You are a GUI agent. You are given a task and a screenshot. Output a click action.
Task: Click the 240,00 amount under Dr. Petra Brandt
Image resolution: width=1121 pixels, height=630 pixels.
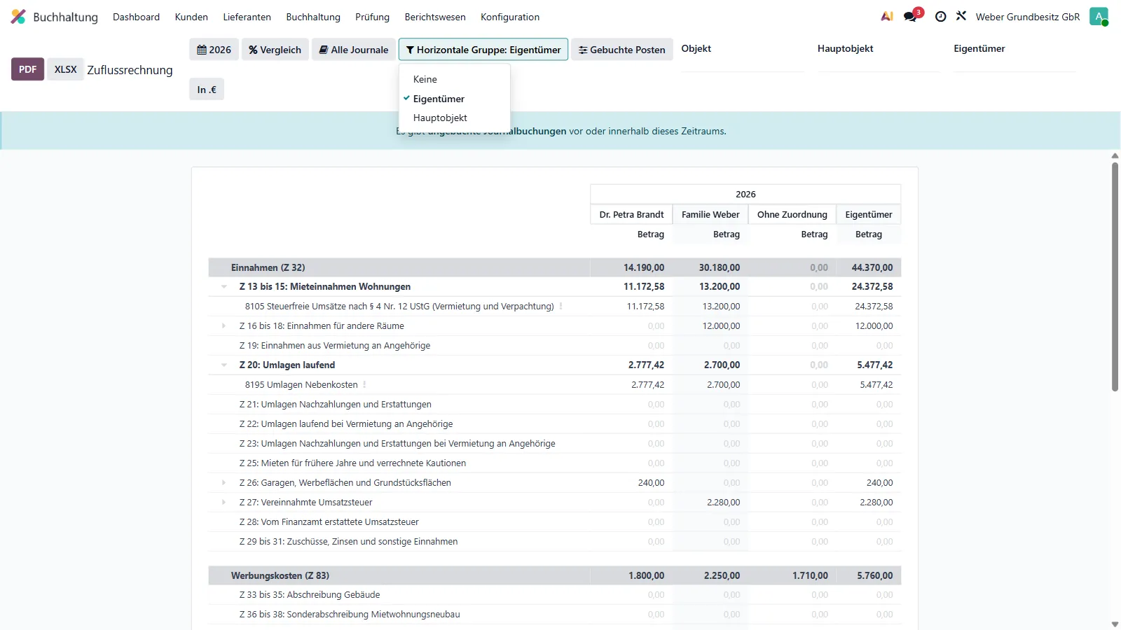coord(651,482)
